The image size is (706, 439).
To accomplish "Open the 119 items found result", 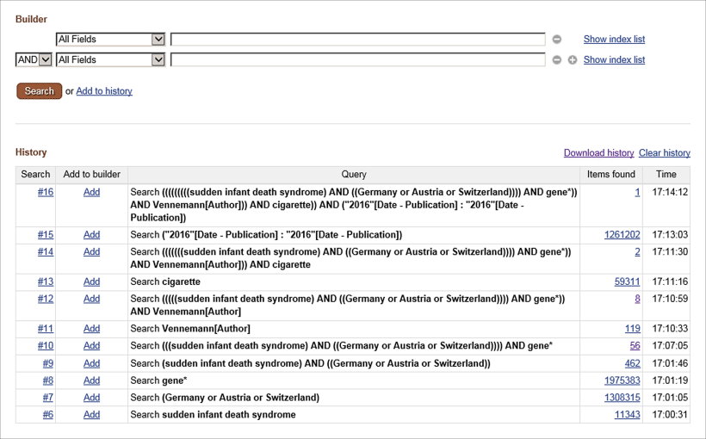I will (633, 329).
